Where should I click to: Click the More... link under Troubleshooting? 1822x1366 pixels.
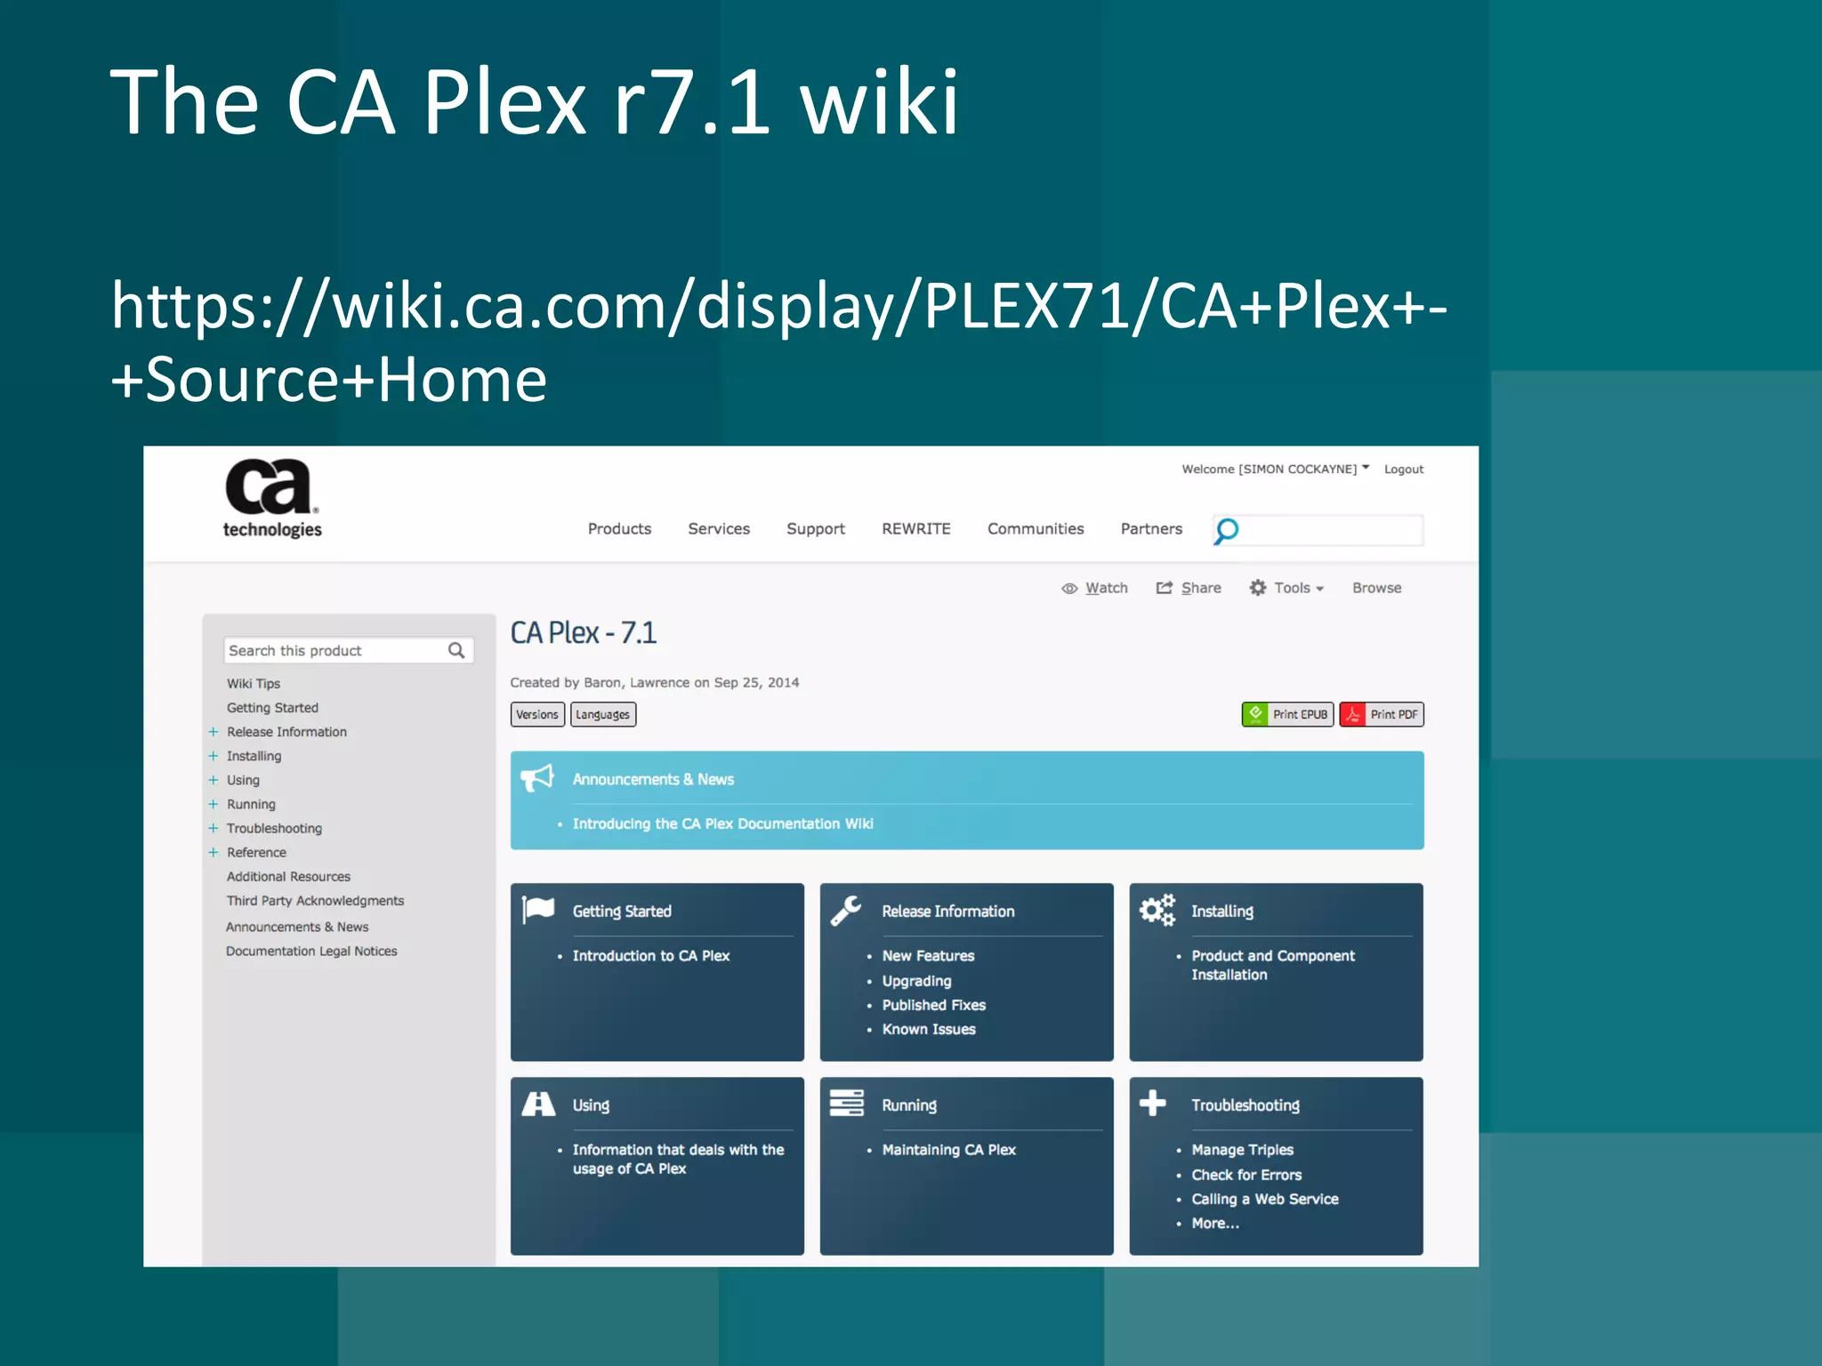(x=1215, y=1224)
